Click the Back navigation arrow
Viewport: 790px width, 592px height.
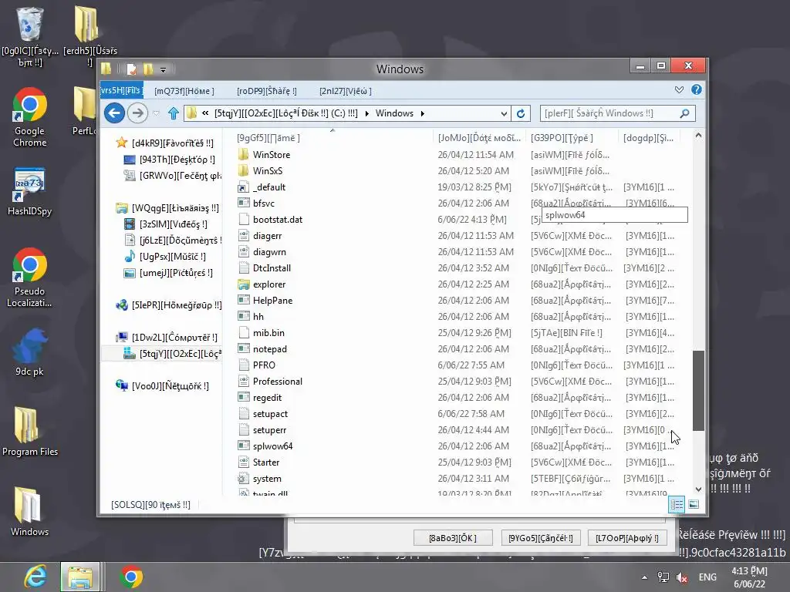(x=114, y=113)
